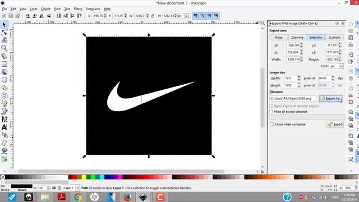Open the File menu

click(x=4, y=9)
